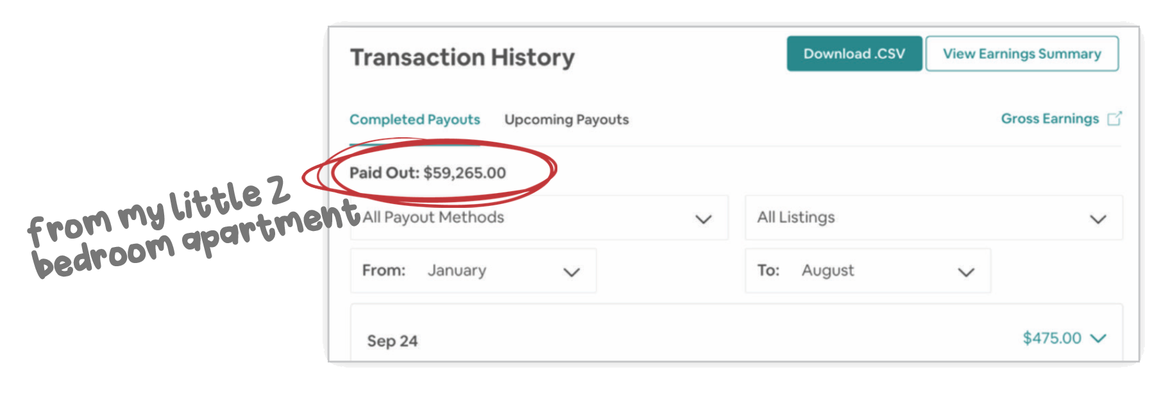Viewport: 1168px width, 408px height.
Task: Switch to Completed Payouts tab
Action: tap(414, 120)
